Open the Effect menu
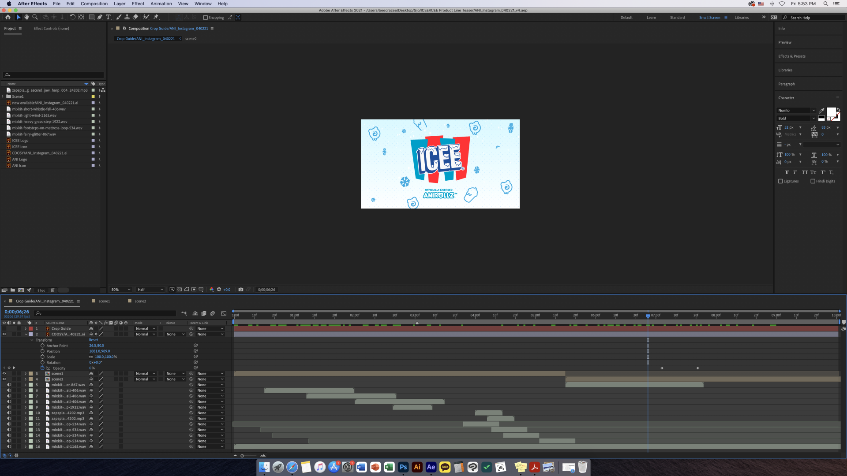 pos(138,4)
